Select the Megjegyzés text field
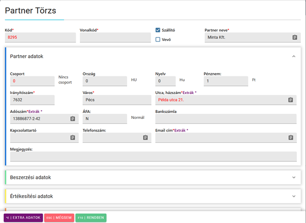The image size is (306, 223). tap(152, 156)
